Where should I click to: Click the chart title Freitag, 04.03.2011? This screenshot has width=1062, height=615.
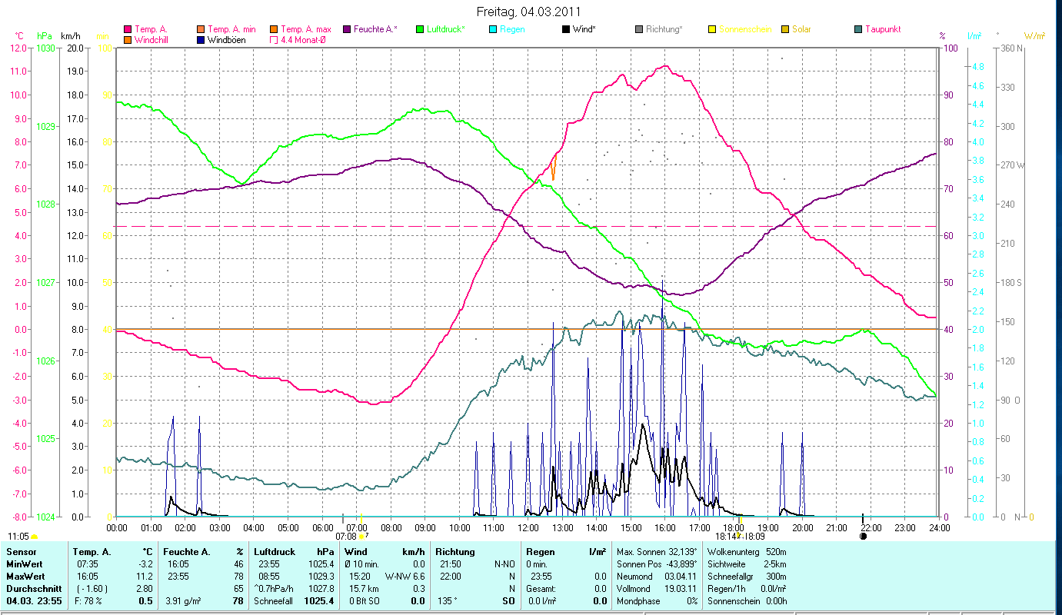click(x=528, y=12)
